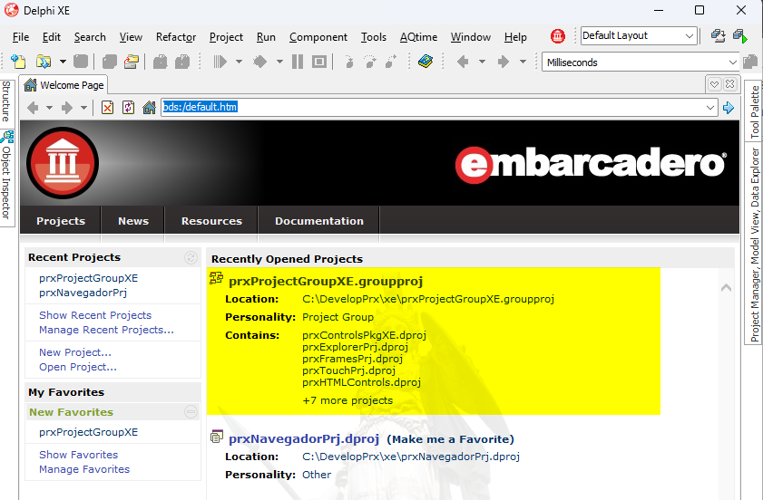The image size is (763, 500).
Task: Click the Manage Recent Projects link
Action: click(106, 330)
